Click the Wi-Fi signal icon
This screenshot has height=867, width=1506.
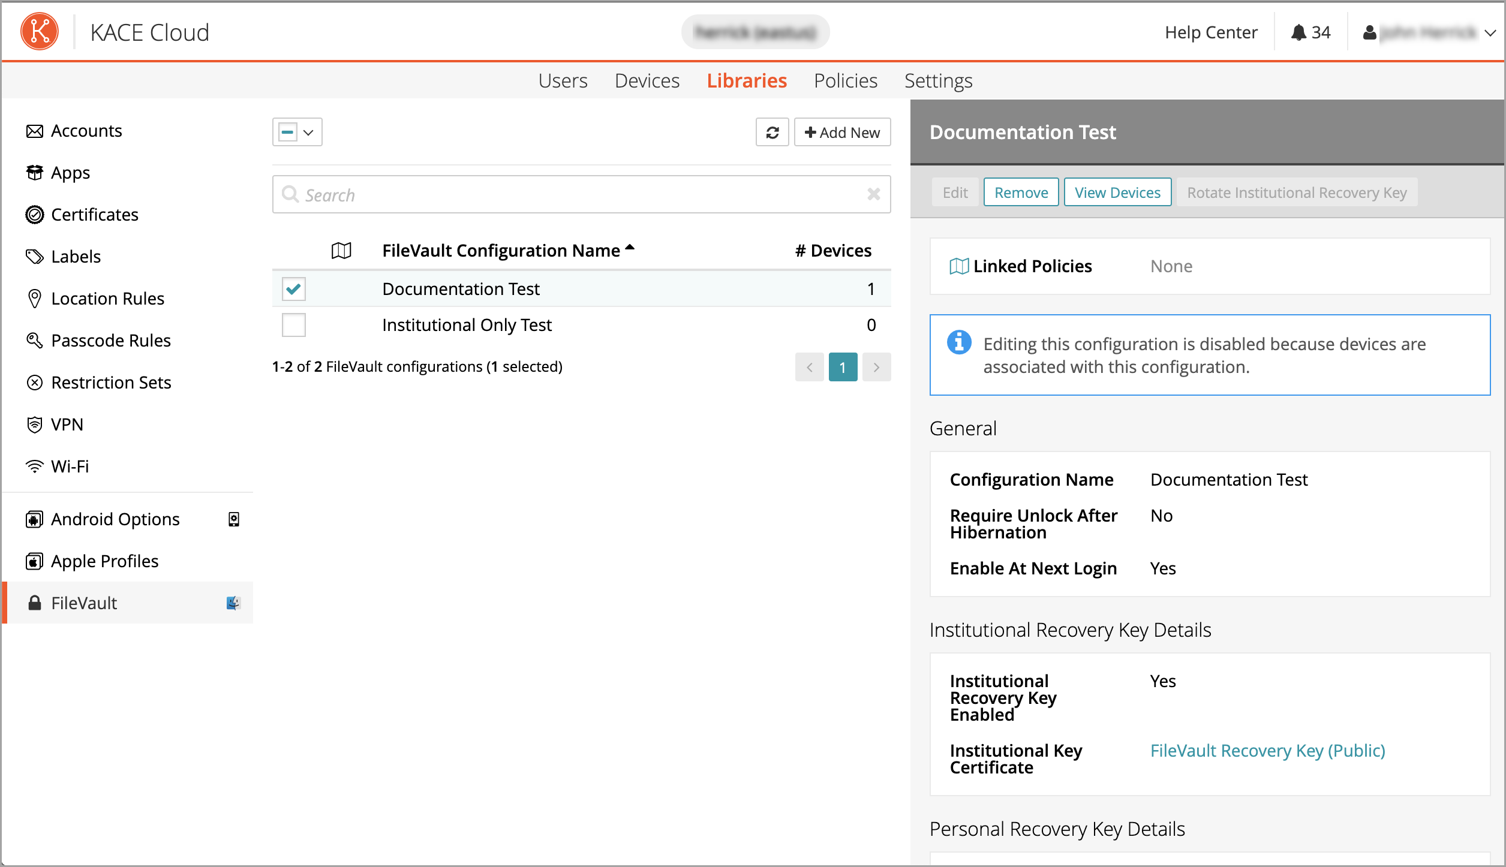pos(35,466)
